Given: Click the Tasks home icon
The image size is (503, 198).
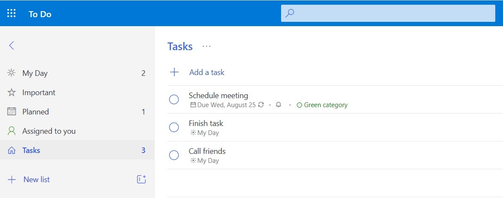Looking at the screenshot, I should point(12,150).
